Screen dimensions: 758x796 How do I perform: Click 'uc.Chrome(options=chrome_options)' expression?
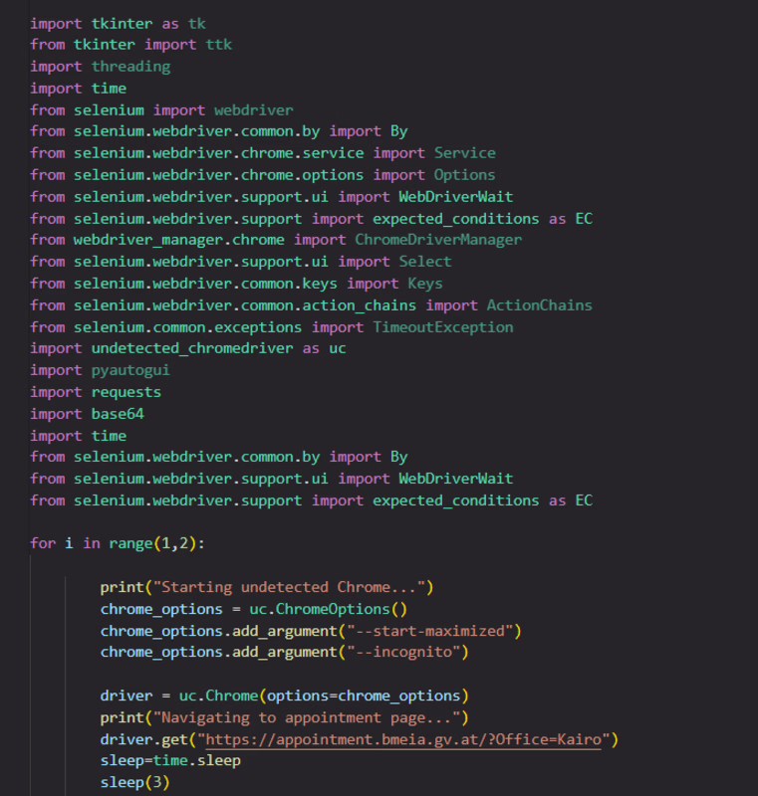pyautogui.click(x=324, y=696)
